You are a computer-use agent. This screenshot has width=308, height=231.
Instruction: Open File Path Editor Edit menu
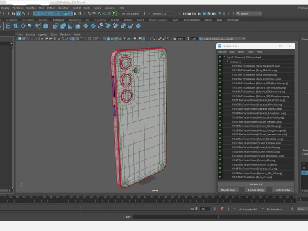232,52
